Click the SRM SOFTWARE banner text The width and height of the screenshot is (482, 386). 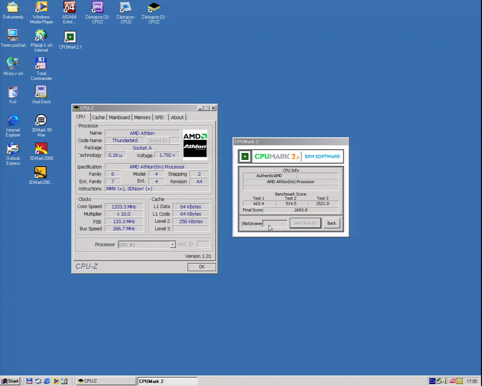tap(322, 156)
